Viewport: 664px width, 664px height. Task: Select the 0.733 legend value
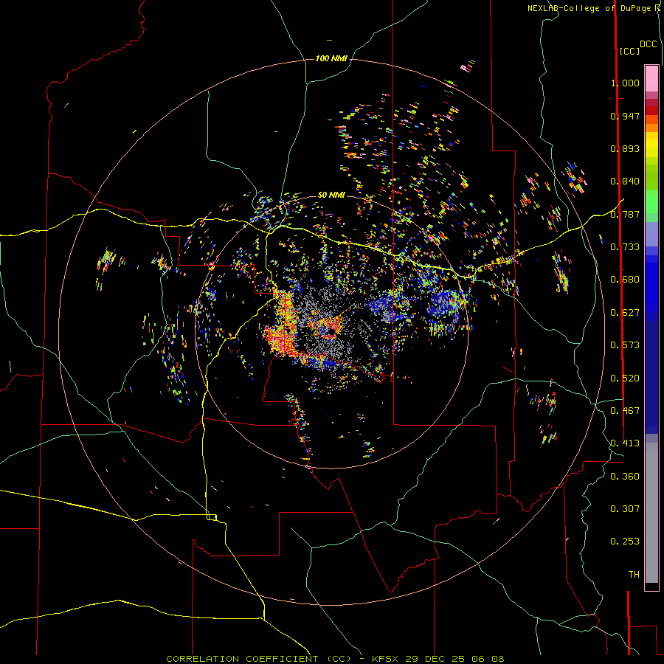coord(625,247)
